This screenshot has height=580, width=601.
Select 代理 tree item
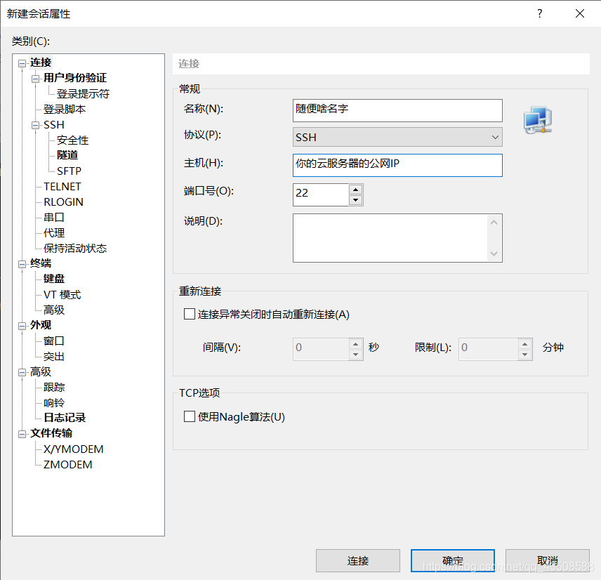(x=53, y=232)
